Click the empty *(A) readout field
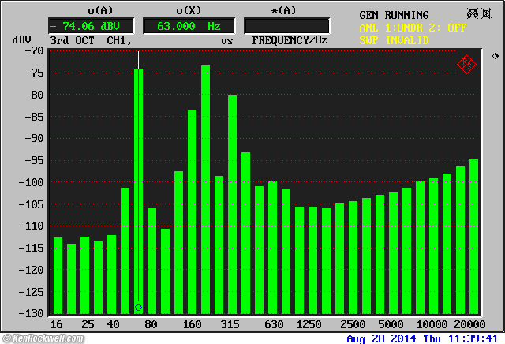505x344 pixels. (286, 26)
